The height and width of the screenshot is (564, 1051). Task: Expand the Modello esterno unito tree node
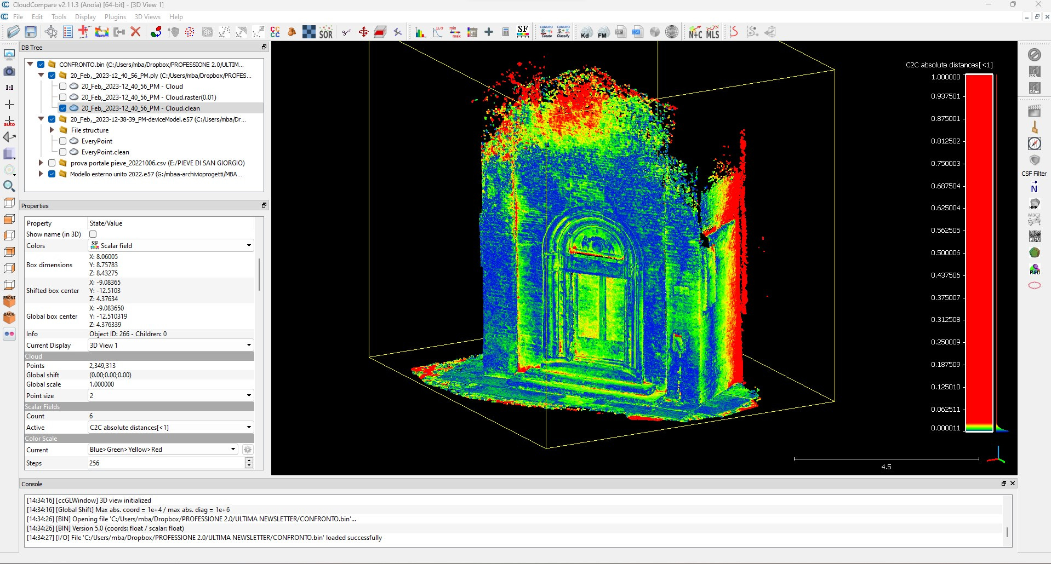click(x=41, y=174)
